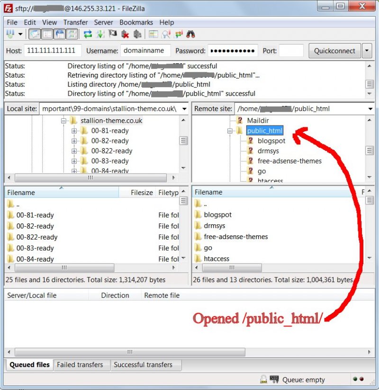Click the encryption lock icon in status bar
This screenshot has height=390, width=379.
click(263, 380)
